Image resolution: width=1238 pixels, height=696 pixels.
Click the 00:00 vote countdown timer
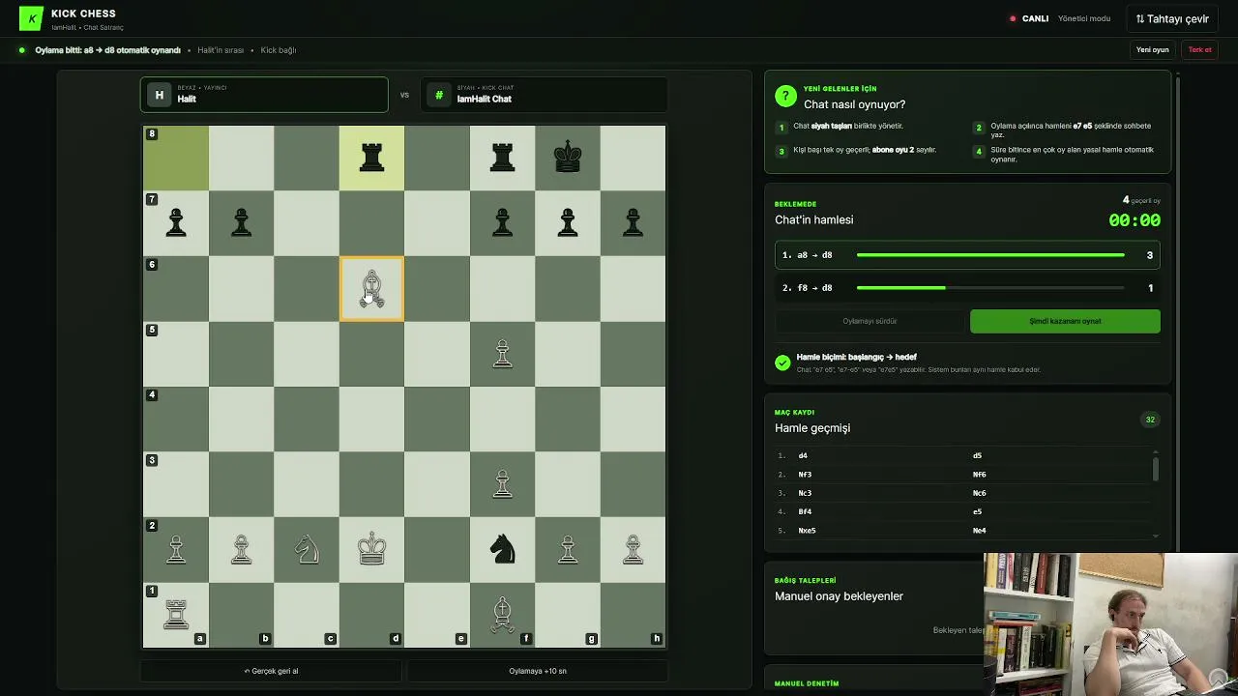tap(1135, 220)
